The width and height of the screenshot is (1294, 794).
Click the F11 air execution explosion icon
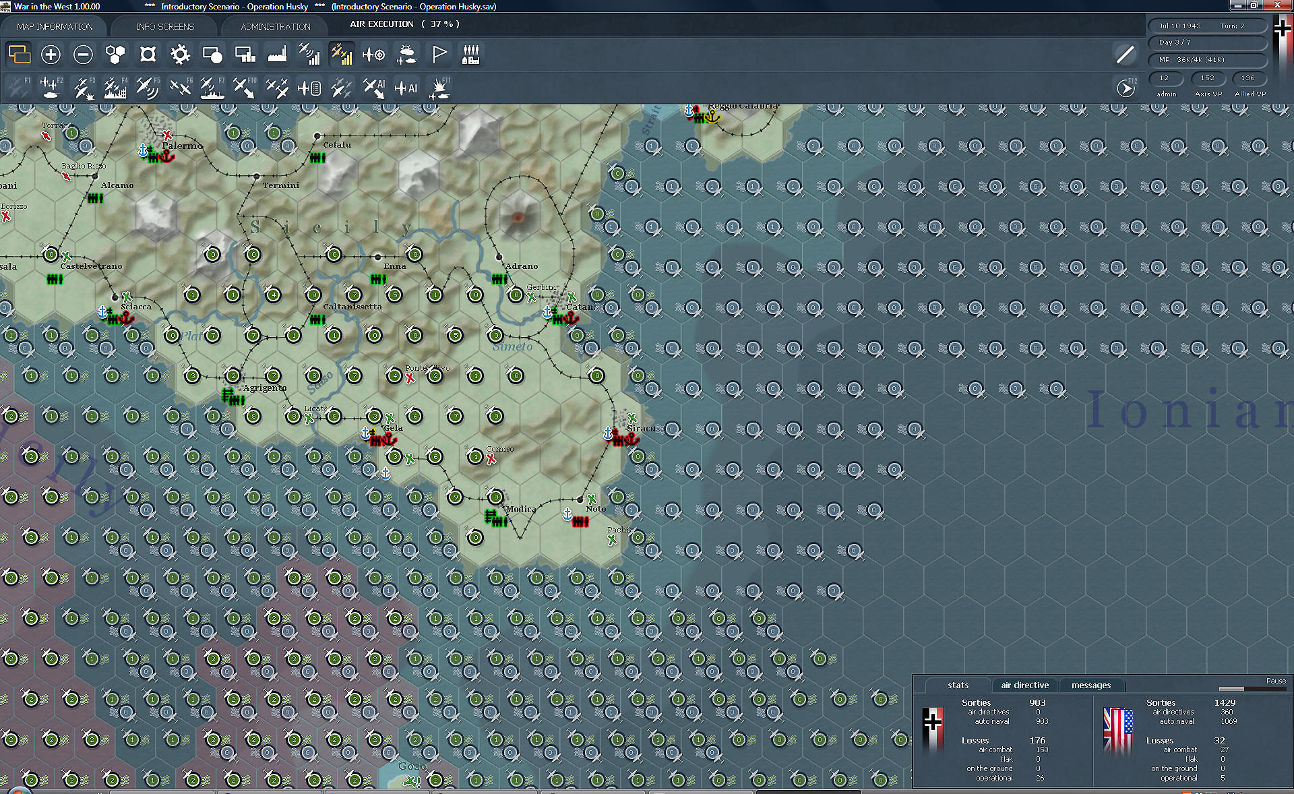click(x=440, y=88)
